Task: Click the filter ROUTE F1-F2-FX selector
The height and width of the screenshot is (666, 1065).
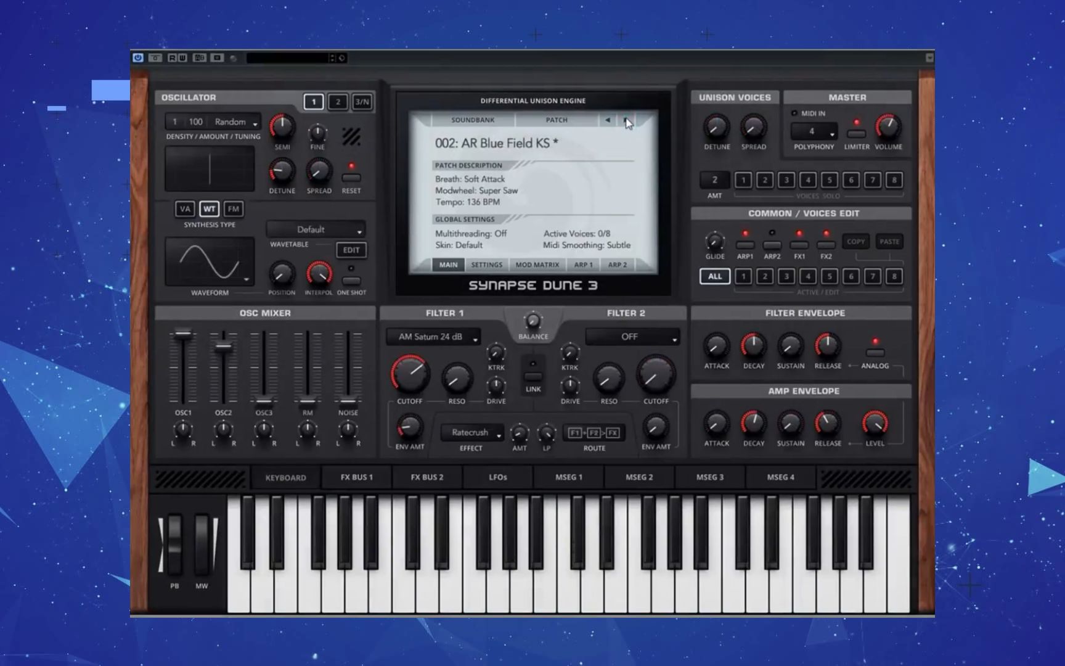Action: coord(594,433)
